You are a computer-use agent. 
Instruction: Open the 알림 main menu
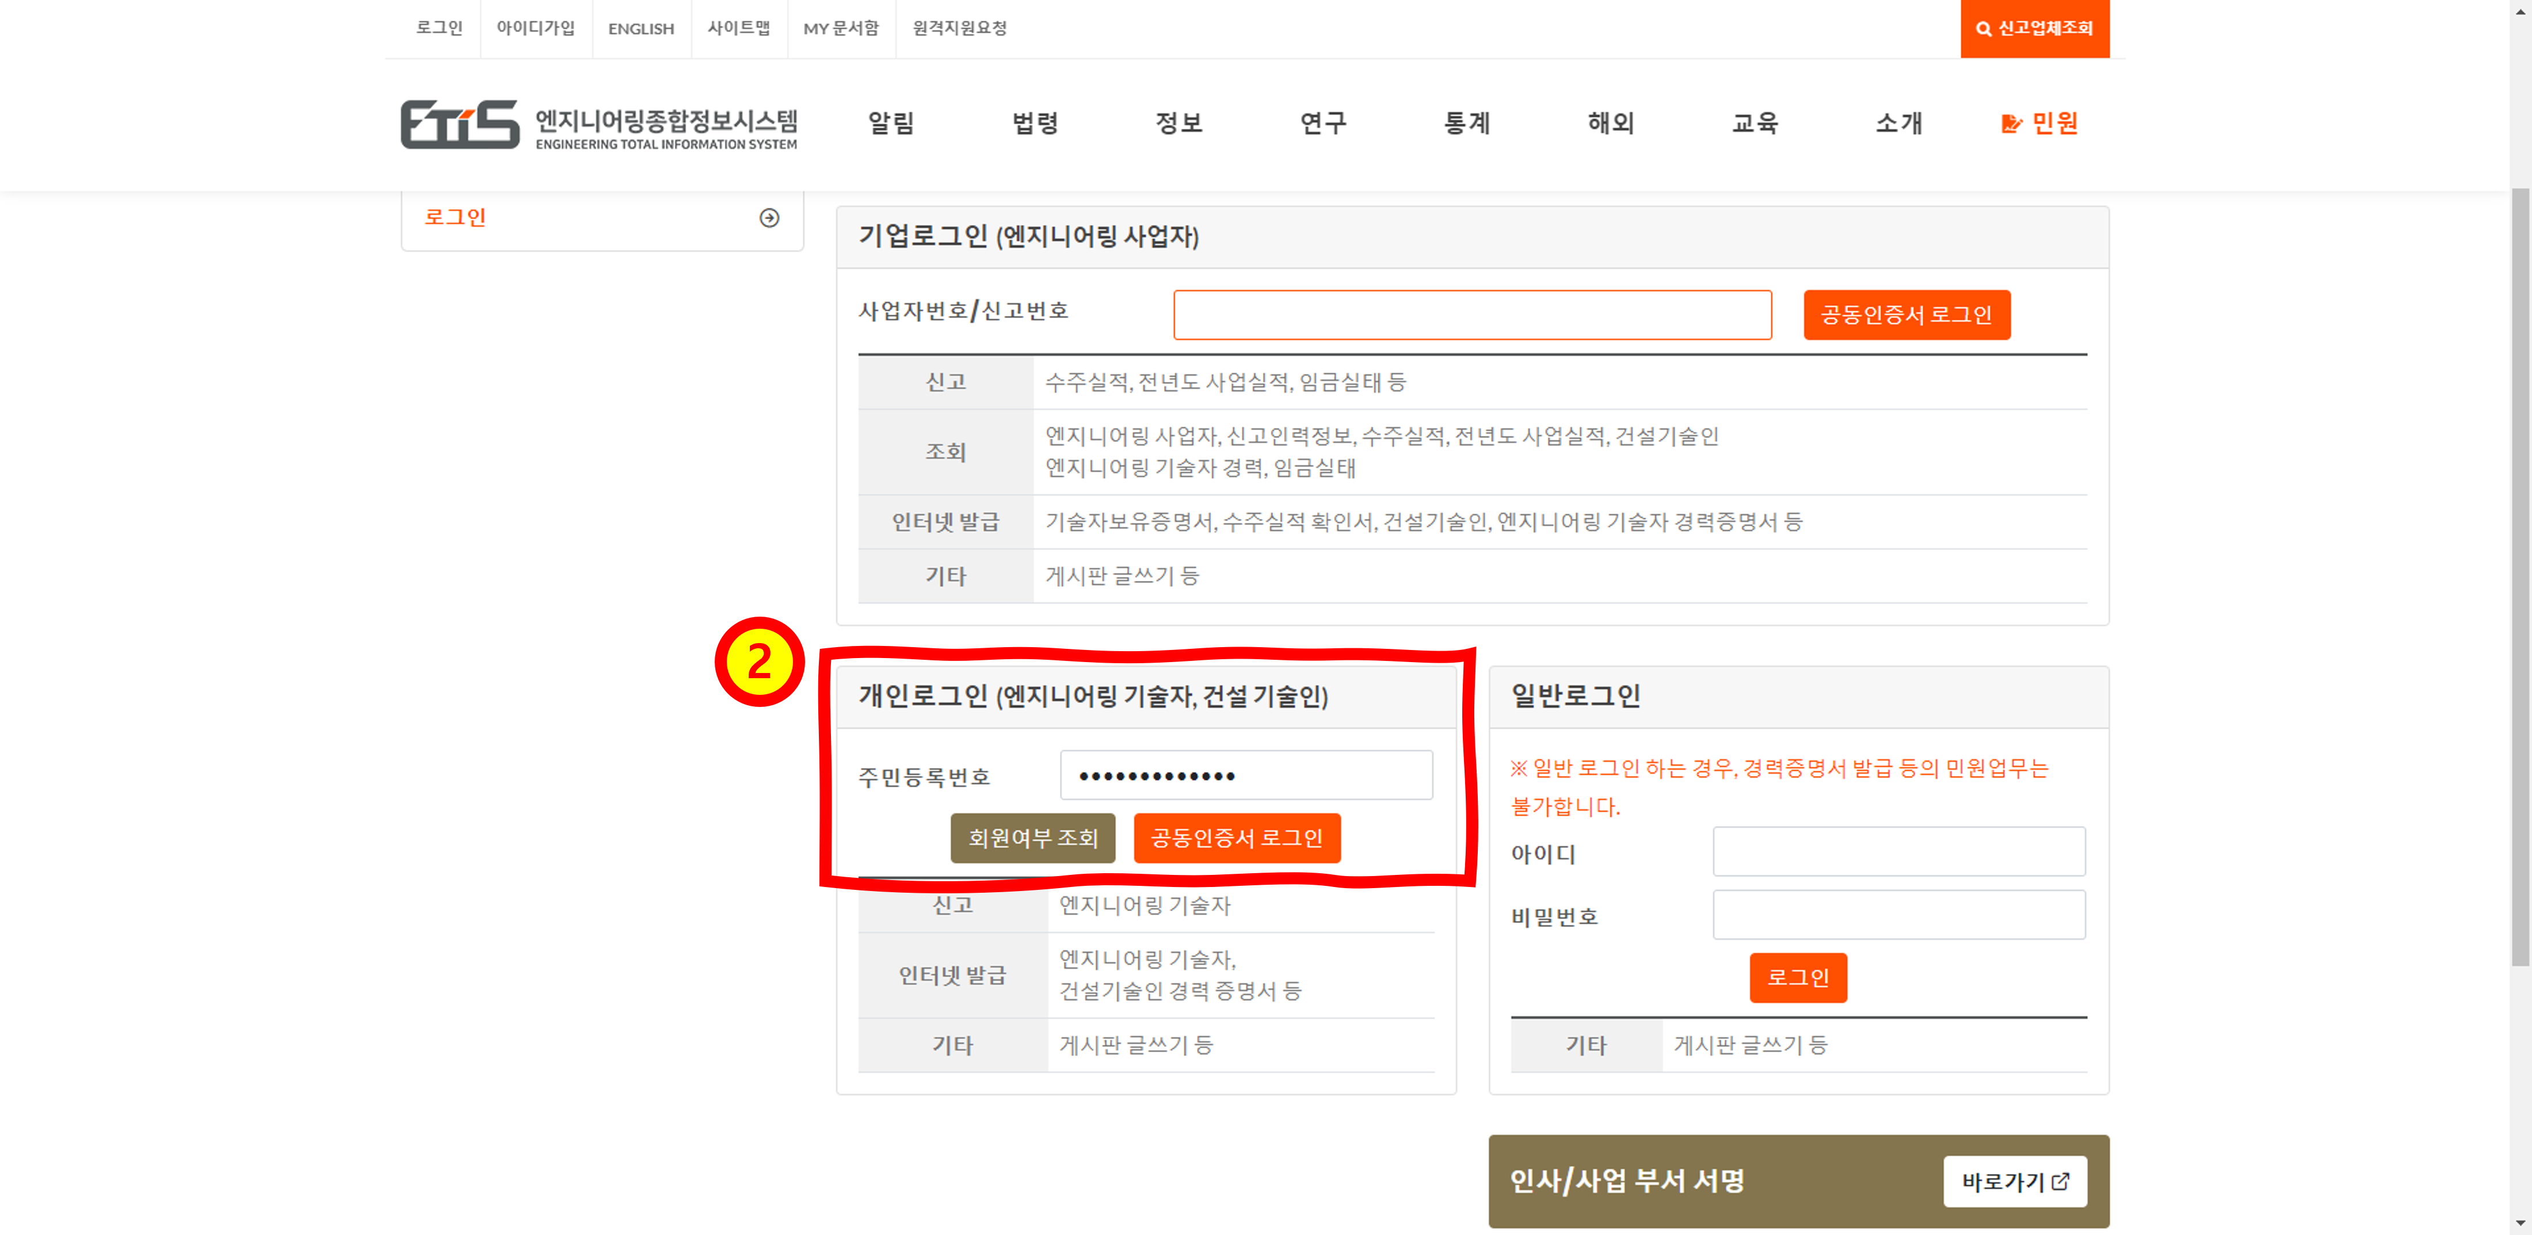click(x=891, y=124)
